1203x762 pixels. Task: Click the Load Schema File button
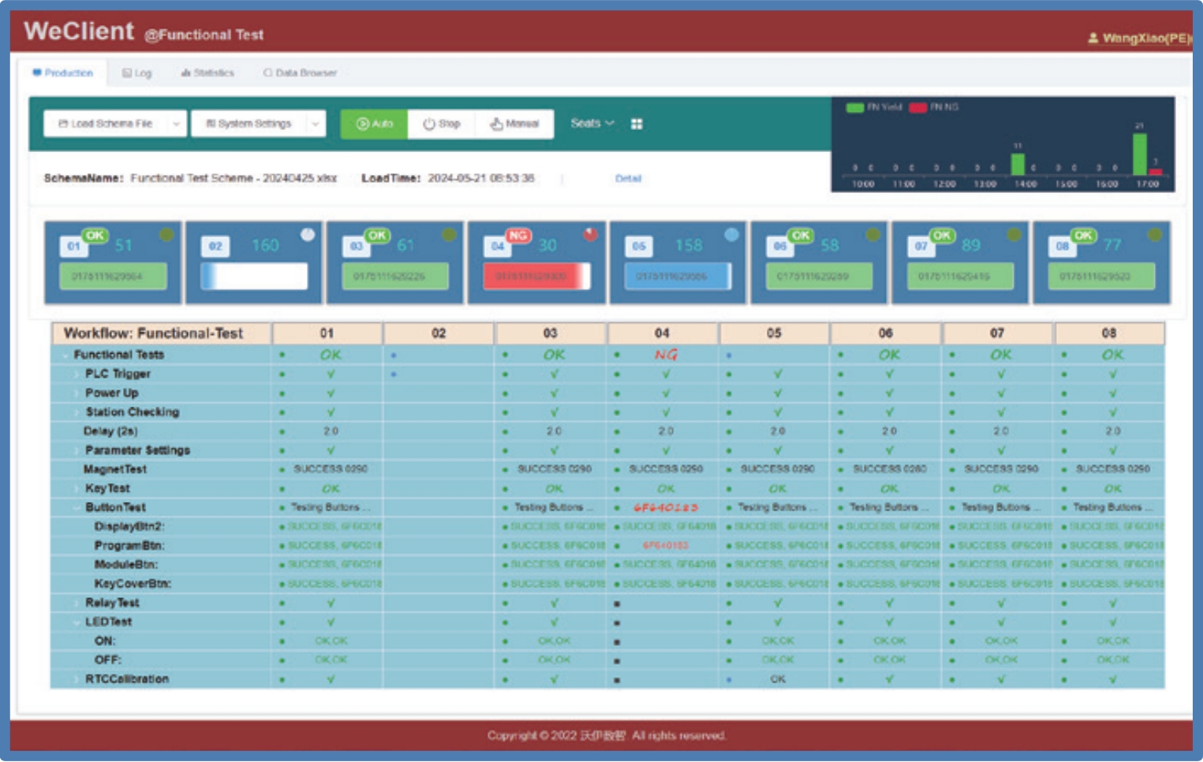106,124
